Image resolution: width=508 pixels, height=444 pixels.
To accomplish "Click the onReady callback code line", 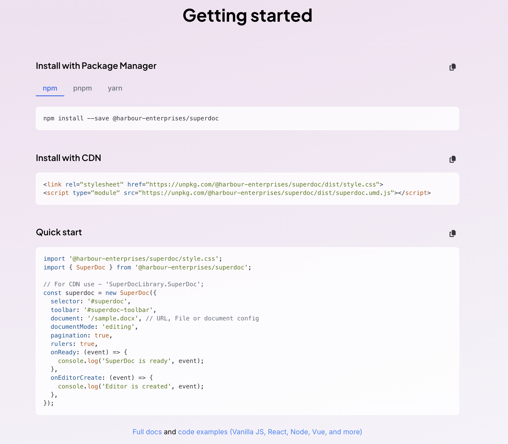I will pyautogui.click(x=89, y=352).
